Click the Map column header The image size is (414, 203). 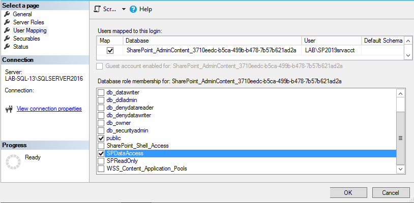[110, 41]
